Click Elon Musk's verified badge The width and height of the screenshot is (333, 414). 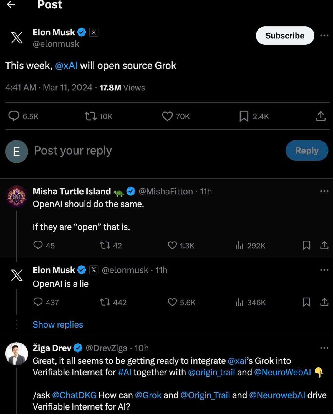point(81,32)
